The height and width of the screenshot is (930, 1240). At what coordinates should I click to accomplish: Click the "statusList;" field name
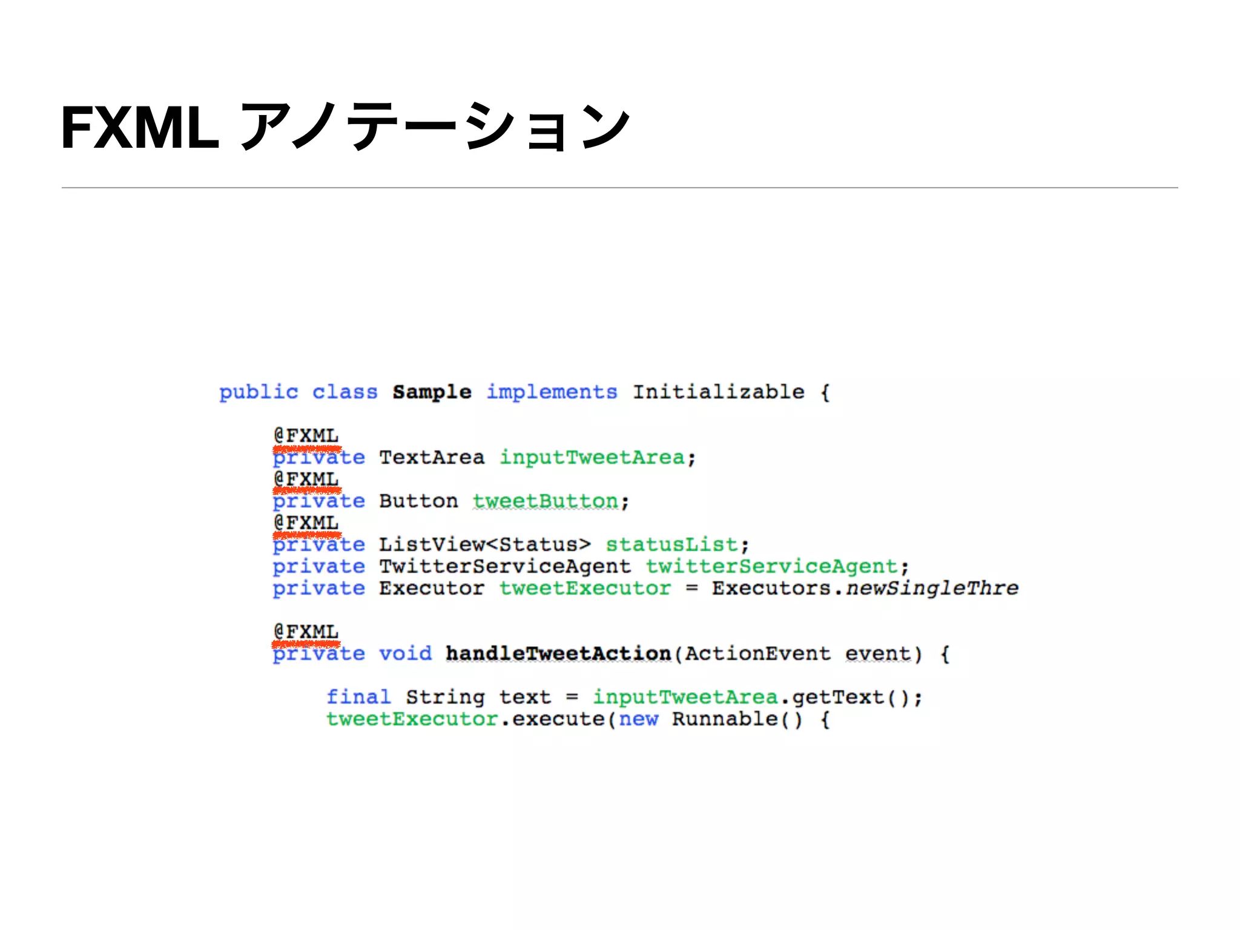click(x=678, y=544)
